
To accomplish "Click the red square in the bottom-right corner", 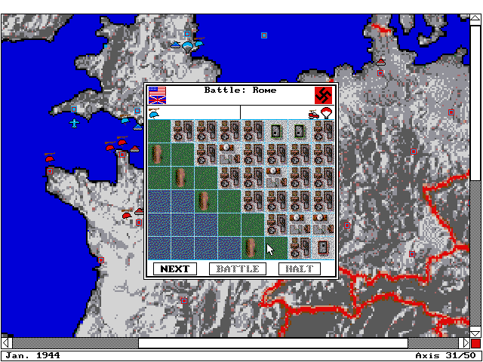I will pyautogui.click(x=475, y=343).
